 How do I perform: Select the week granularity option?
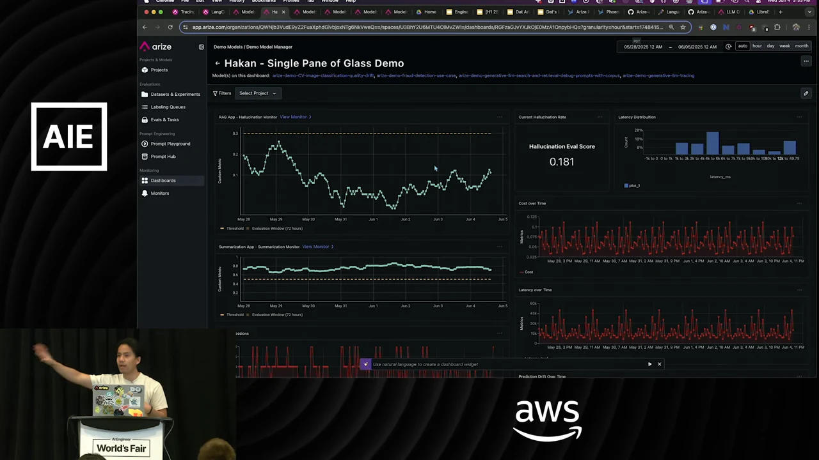784,46
